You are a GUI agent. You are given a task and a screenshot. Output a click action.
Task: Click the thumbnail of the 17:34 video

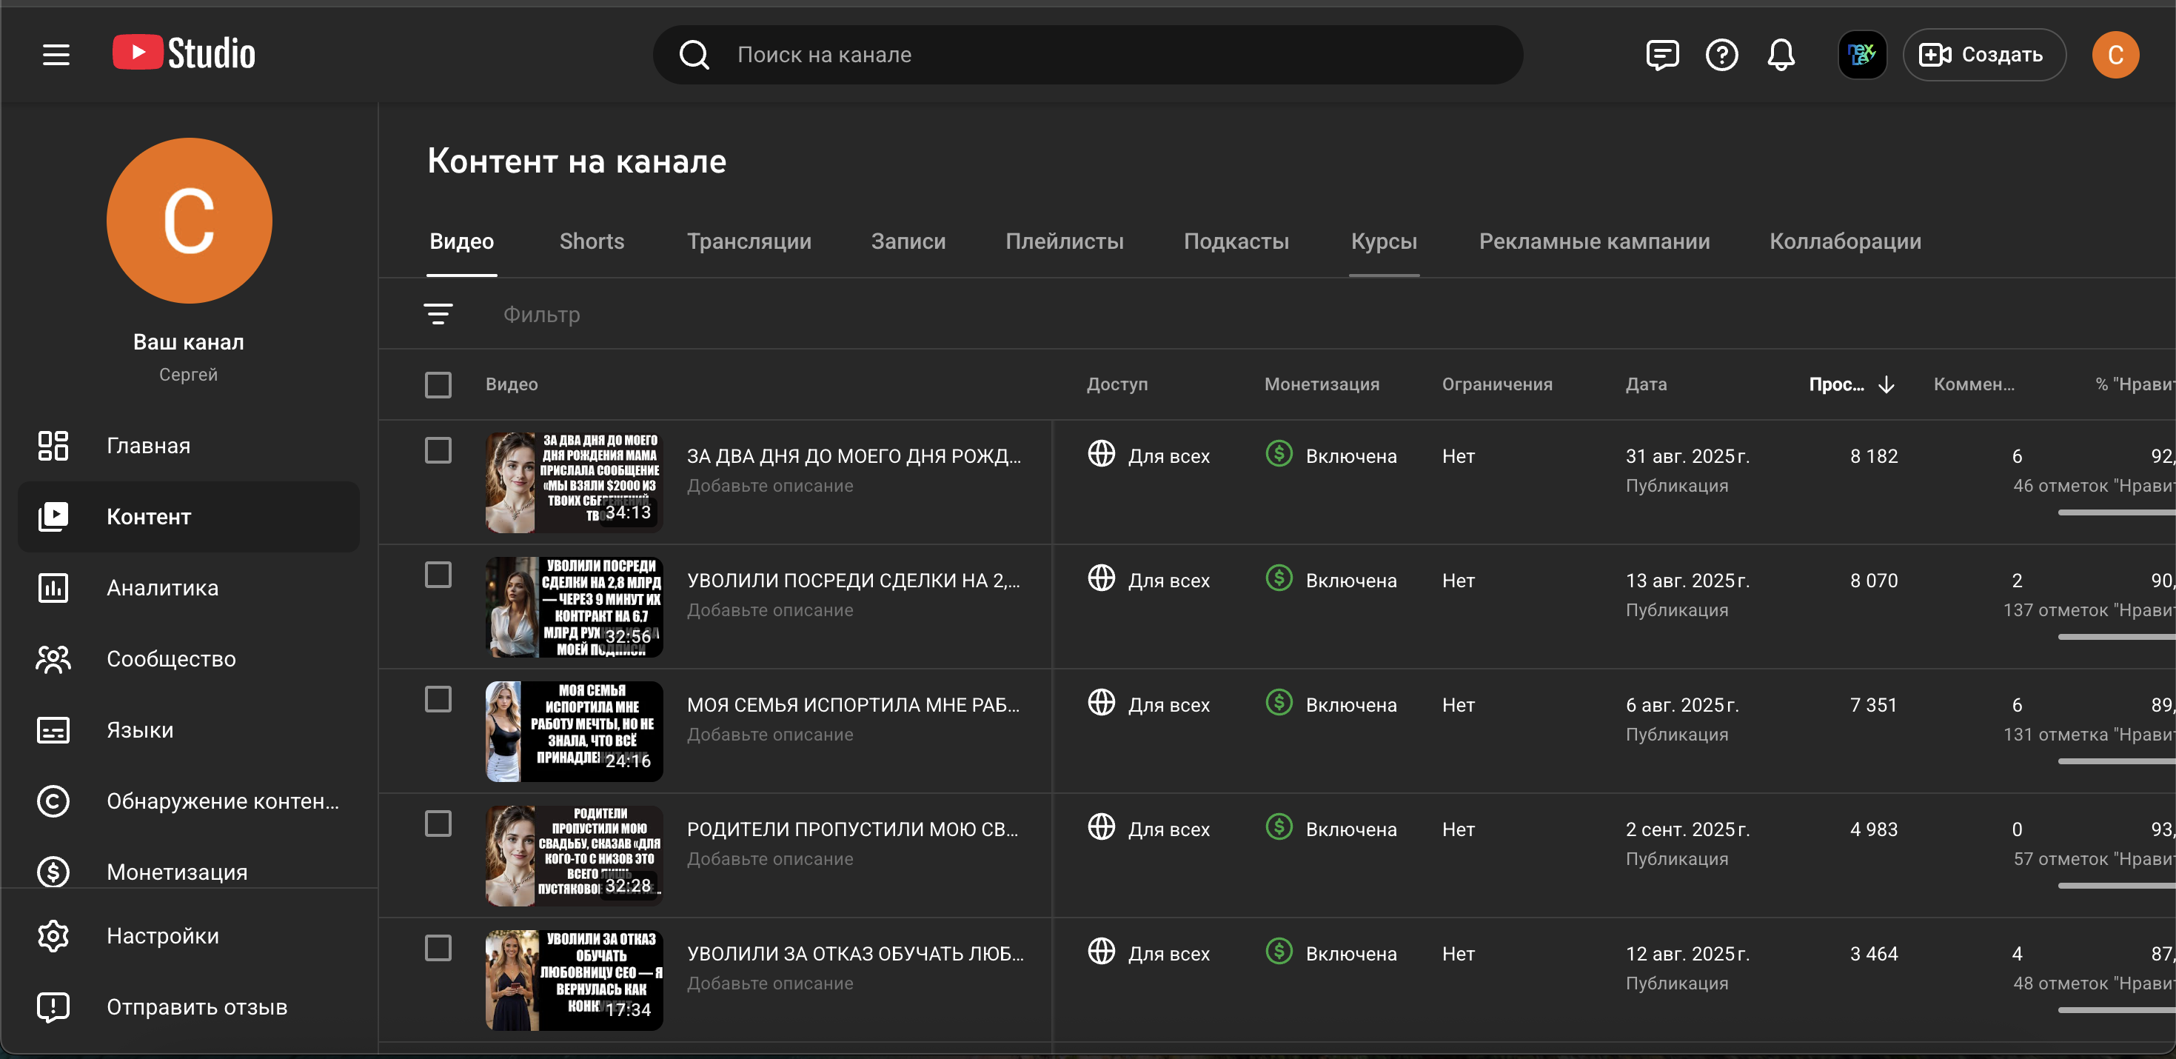pyautogui.click(x=574, y=980)
